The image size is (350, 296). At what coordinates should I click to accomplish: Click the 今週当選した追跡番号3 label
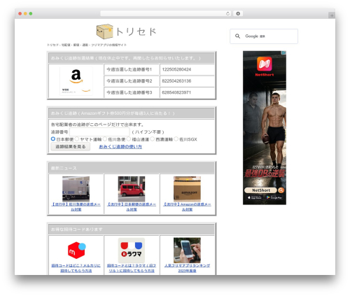(129, 92)
